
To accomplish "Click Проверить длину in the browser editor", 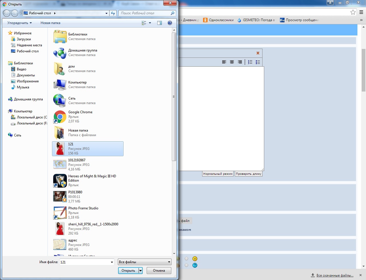I will tap(248, 174).
